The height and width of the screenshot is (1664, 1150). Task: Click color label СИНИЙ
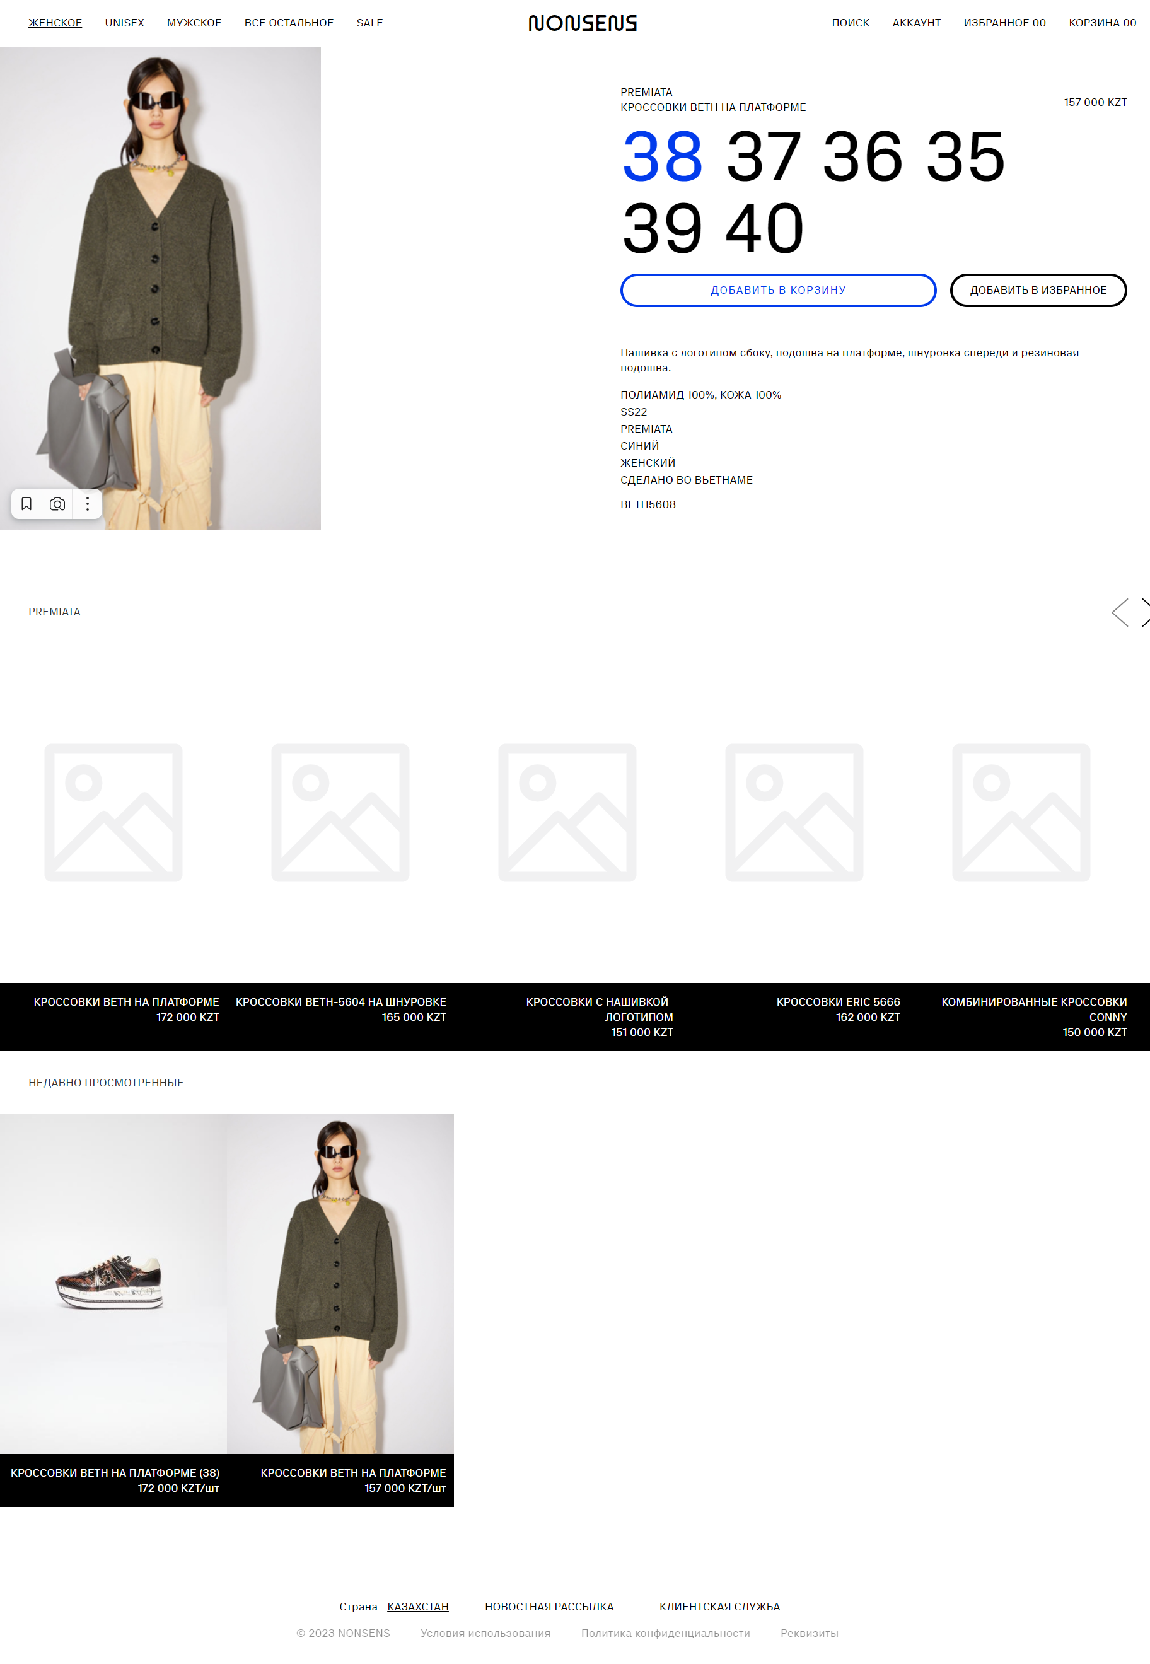click(x=639, y=446)
